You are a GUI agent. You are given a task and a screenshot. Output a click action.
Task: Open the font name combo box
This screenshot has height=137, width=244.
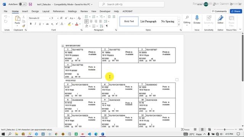point(40,18)
